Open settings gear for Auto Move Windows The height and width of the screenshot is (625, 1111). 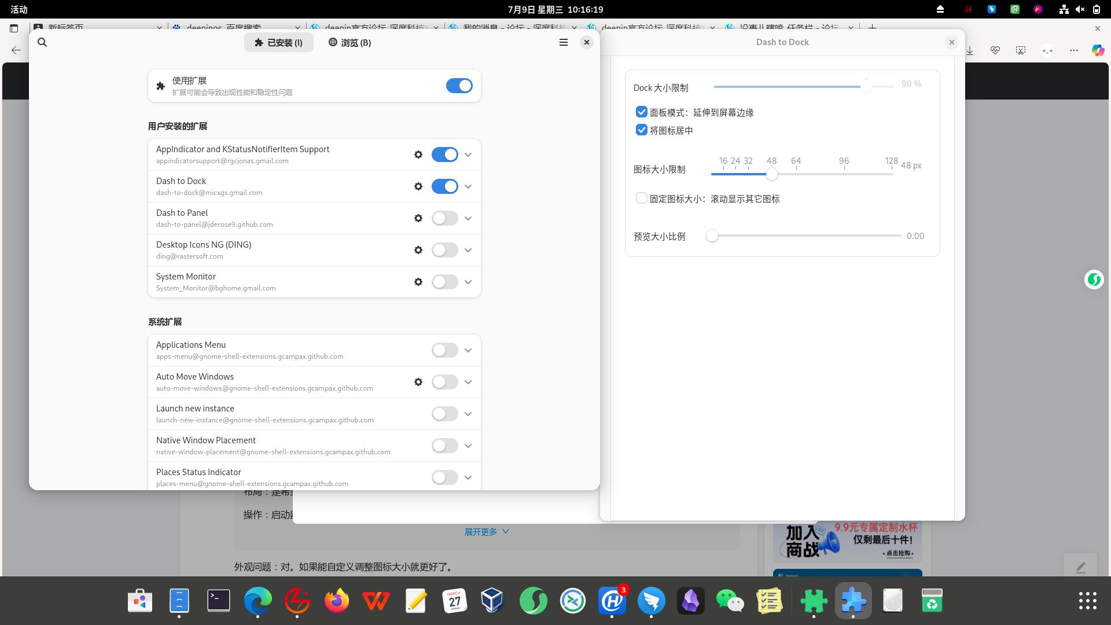[418, 382]
